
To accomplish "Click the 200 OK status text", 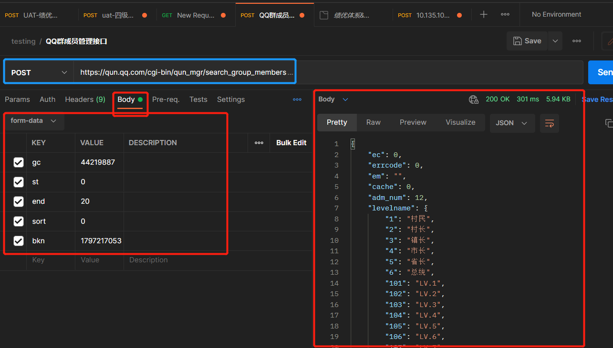I will pos(498,99).
